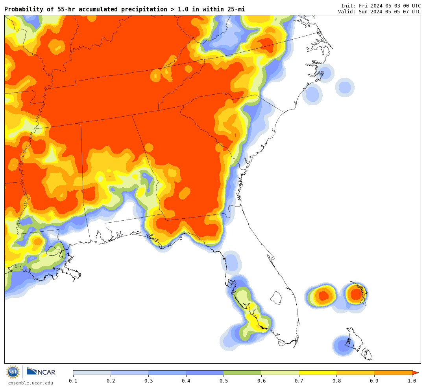This screenshot has width=425, height=388.
Task: Click the 0.8–0.9 gold colorbar segment
Action: click(356, 373)
